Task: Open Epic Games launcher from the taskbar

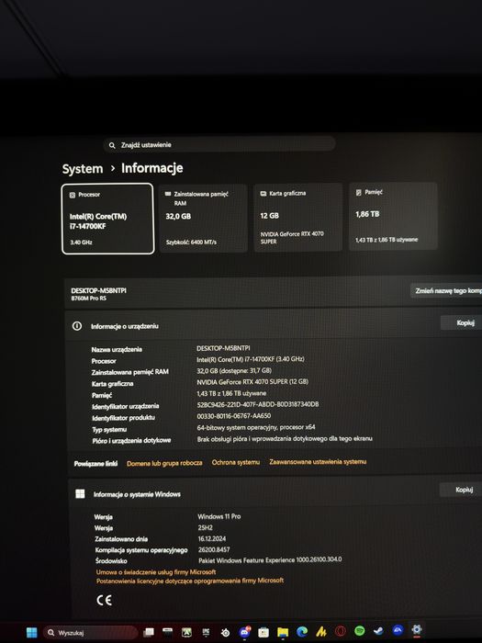Action: (x=207, y=632)
